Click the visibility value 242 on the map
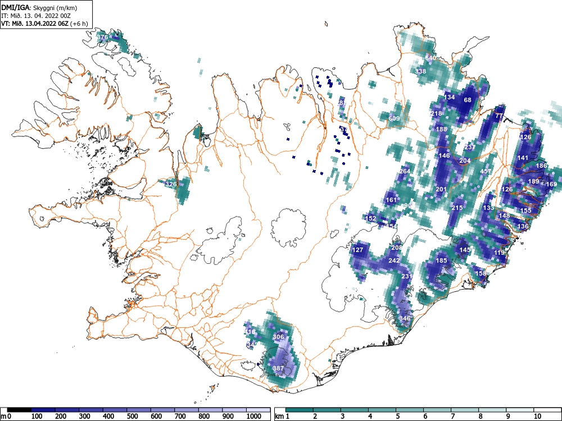This screenshot has width=562, height=421. pyautogui.click(x=394, y=260)
